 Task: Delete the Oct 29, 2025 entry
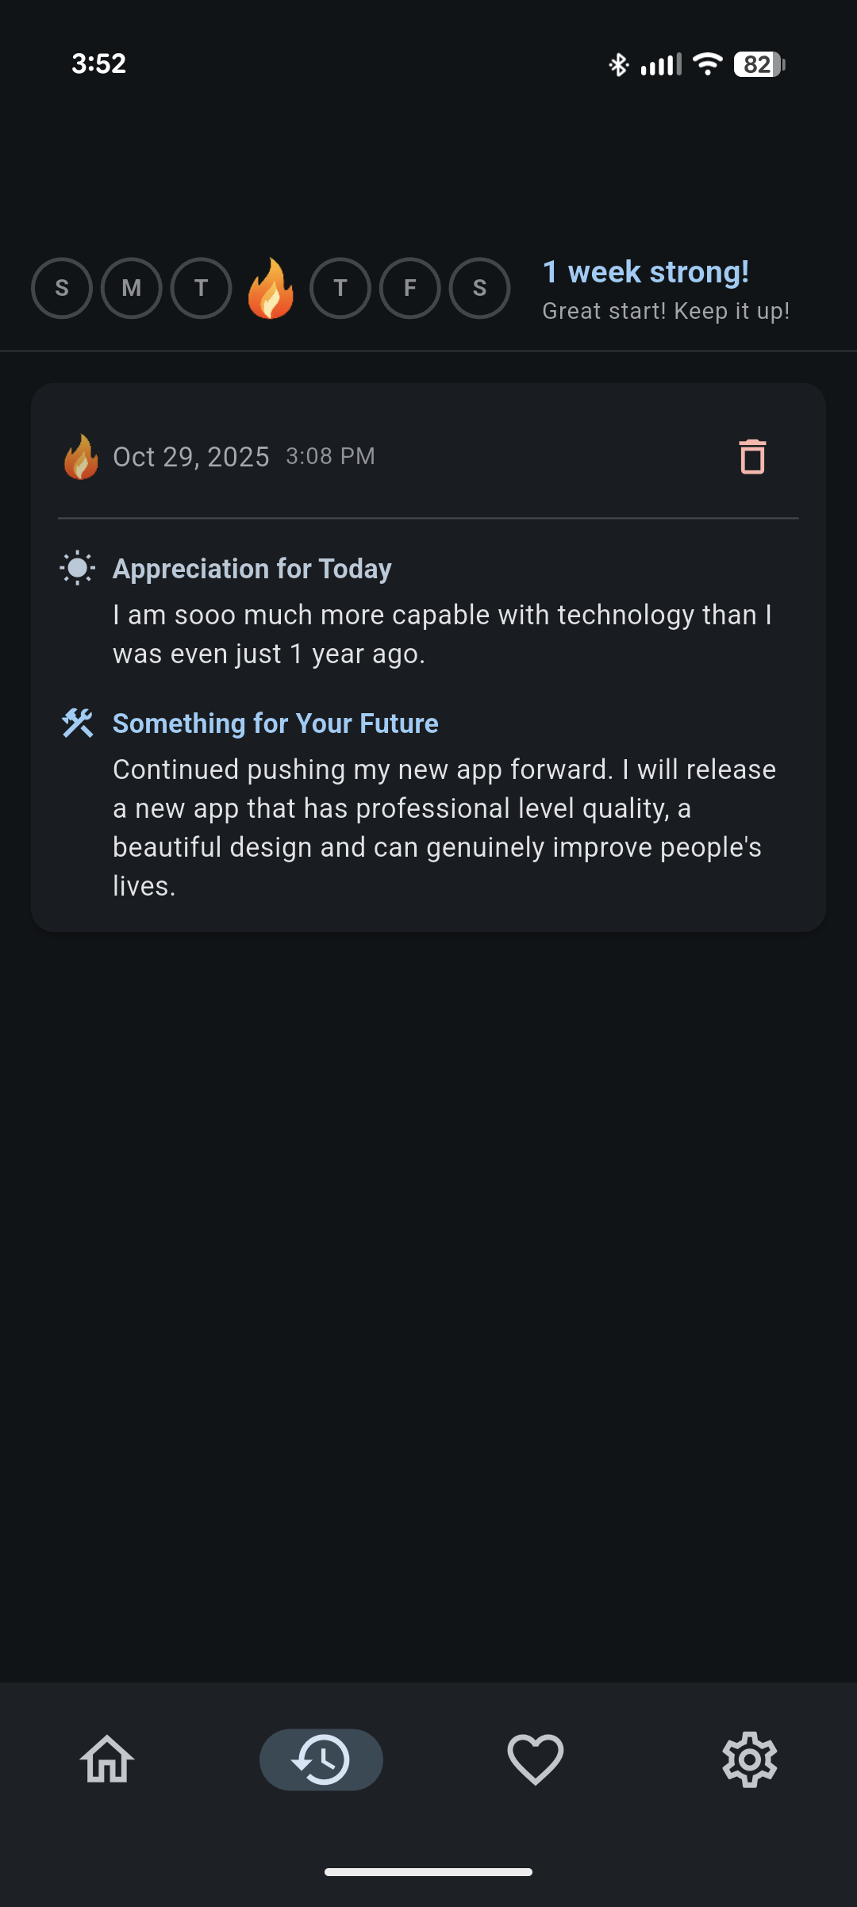click(x=752, y=457)
